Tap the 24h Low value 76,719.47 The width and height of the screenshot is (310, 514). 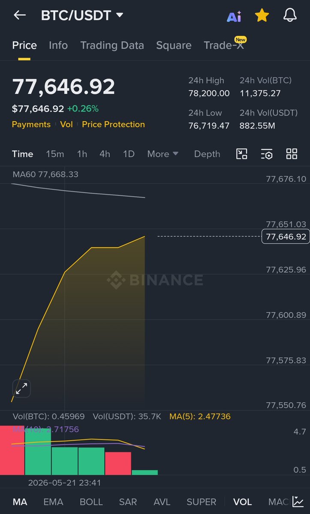tap(209, 126)
